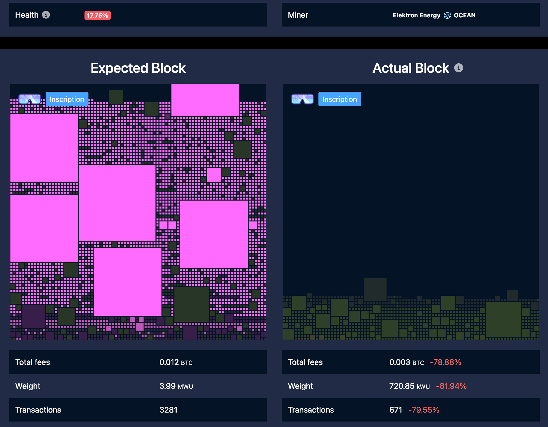Click the -81.94% weight difference

click(451, 386)
